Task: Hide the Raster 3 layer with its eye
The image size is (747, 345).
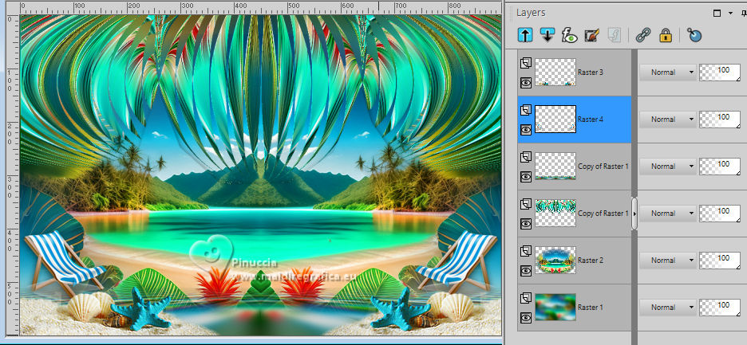Action: pyautogui.click(x=525, y=83)
